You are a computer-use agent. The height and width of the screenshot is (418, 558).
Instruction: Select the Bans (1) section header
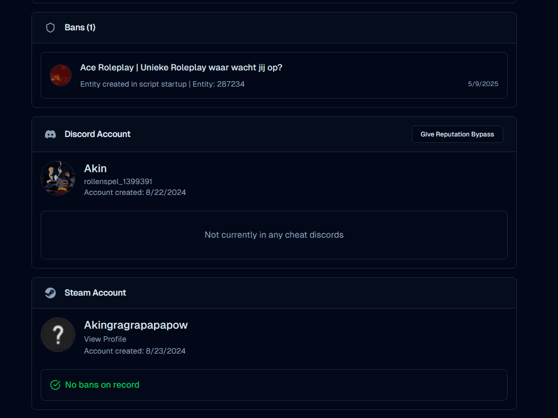80,28
